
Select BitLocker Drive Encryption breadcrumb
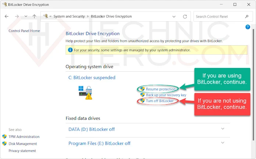[x=111, y=17]
